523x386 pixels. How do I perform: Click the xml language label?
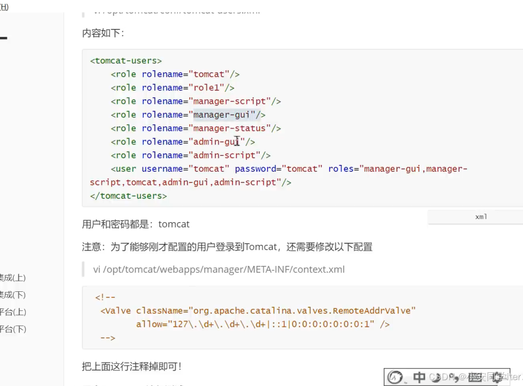(x=481, y=217)
